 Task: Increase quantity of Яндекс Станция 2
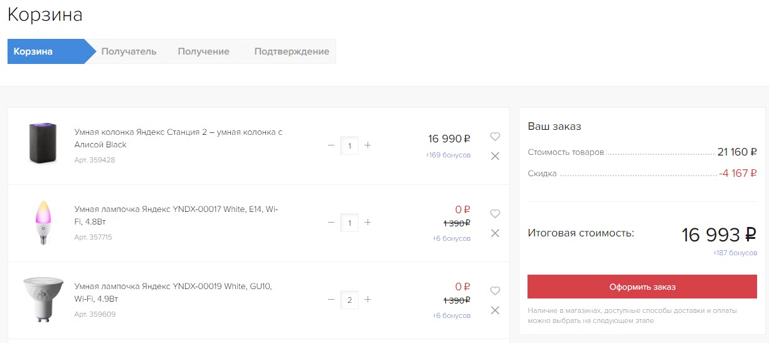(368, 145)
